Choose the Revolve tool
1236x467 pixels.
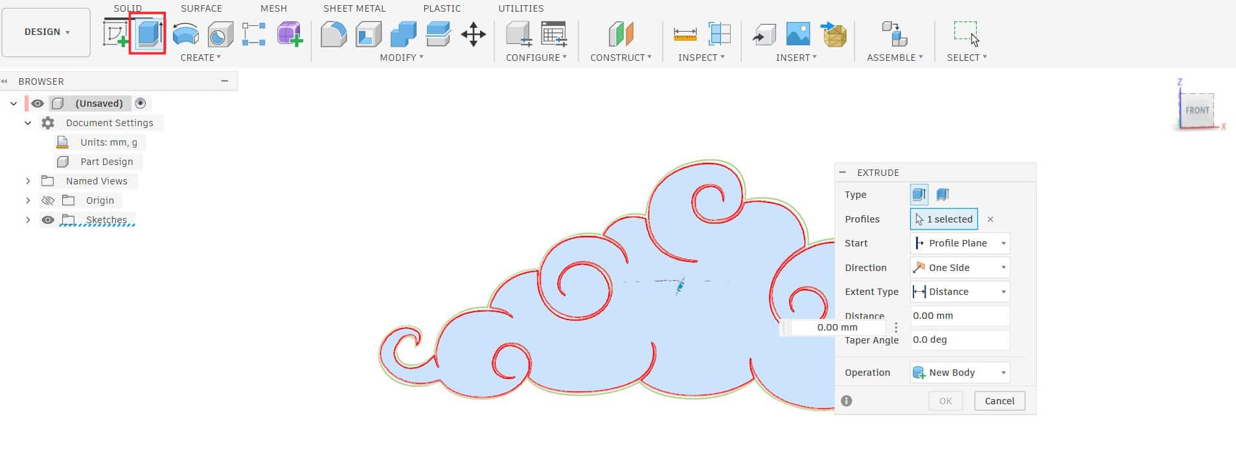pyautogui.click(x=186, y=34)
